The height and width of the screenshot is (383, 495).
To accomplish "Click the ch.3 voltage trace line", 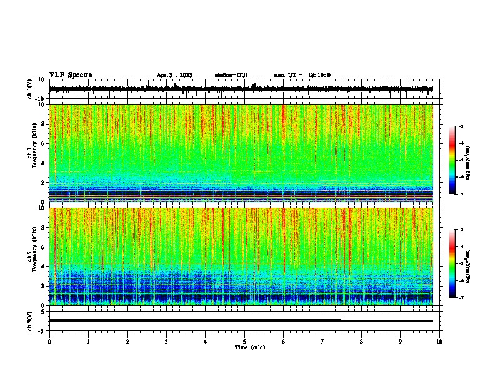I will click(241, 320).
